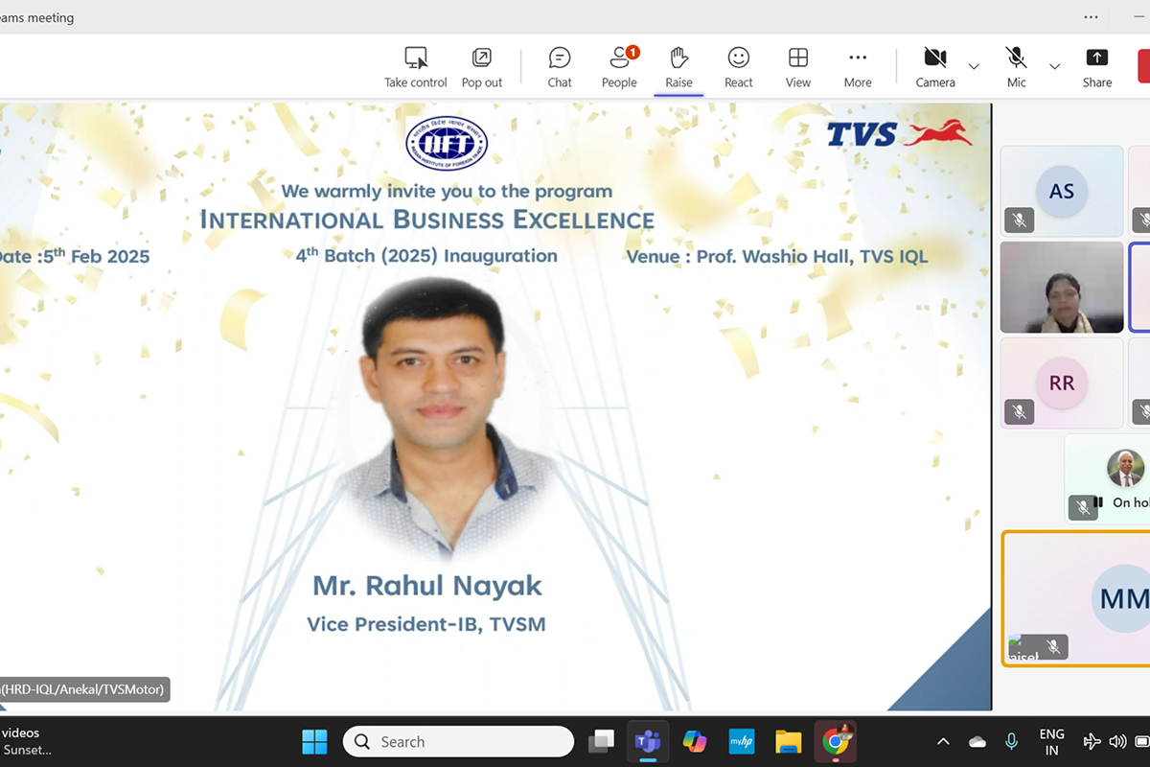Show the People participants list
Viewport: 1150px width, 767px height.
coord(619,67)
